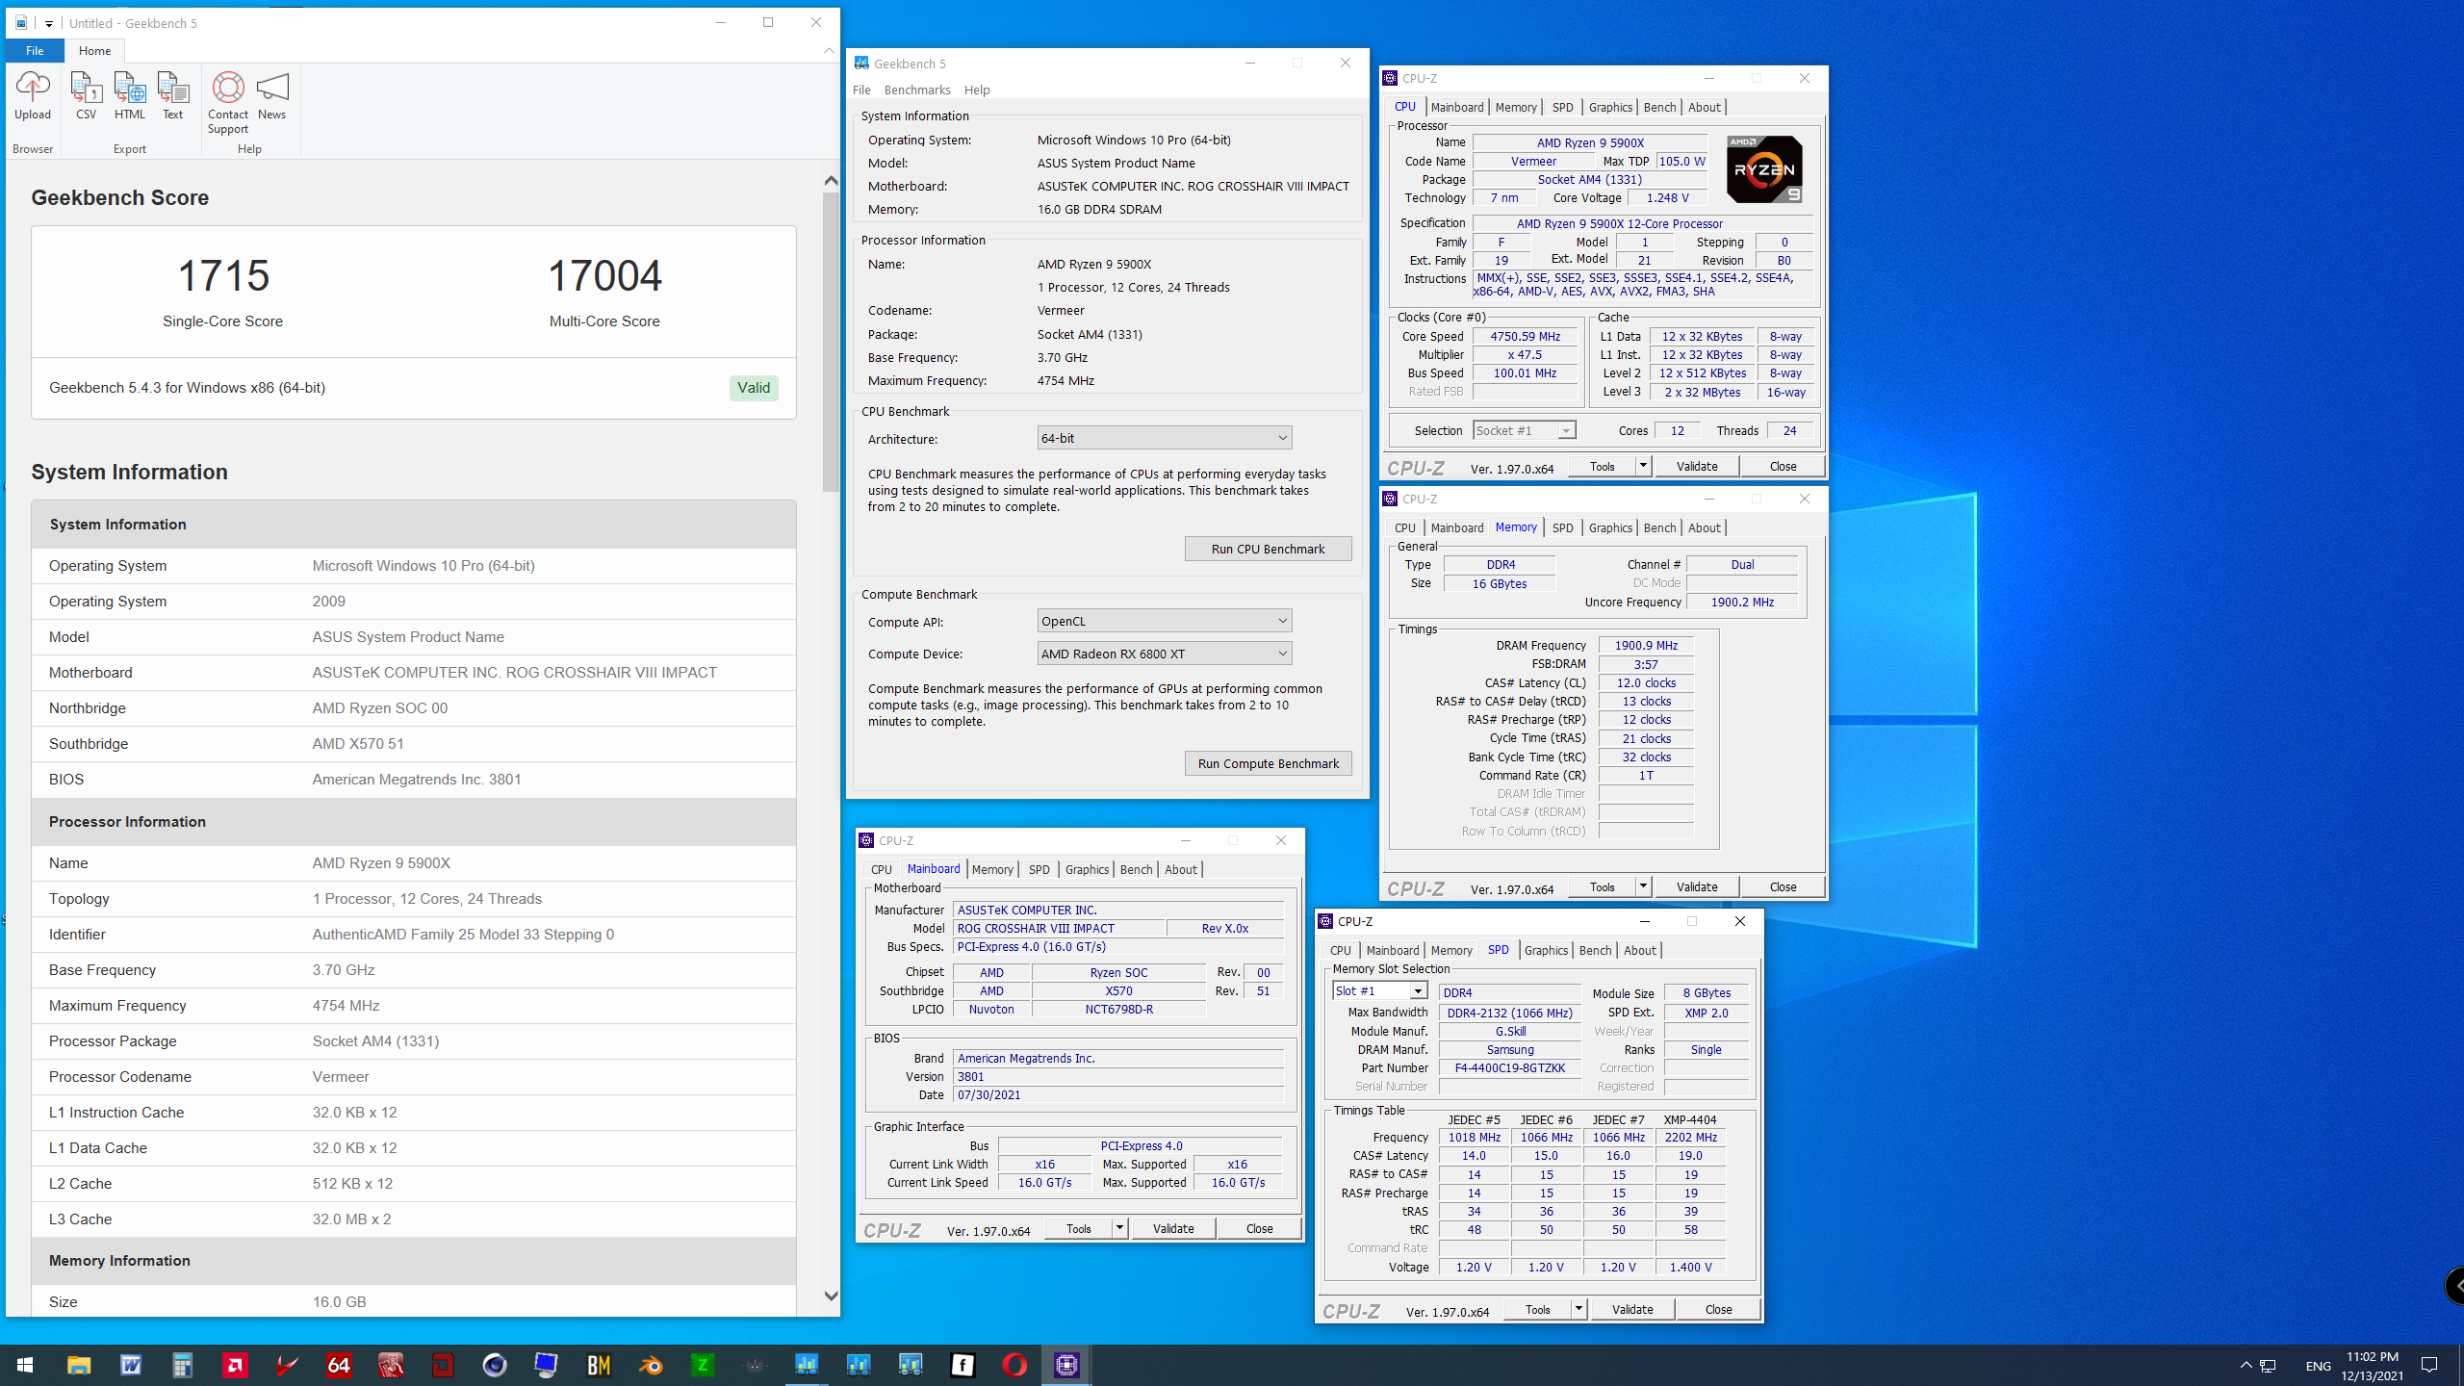Switch to Bench tab in top CPU-Z window
Screen dimensions: 2464x1386
[1659, 107]
